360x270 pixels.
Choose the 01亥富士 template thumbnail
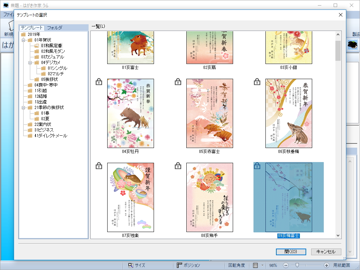coord(131,47)
